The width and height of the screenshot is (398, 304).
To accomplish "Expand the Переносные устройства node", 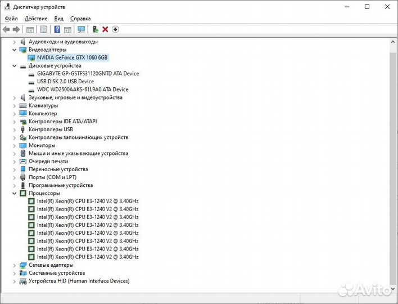I will [x=15, y=169].
